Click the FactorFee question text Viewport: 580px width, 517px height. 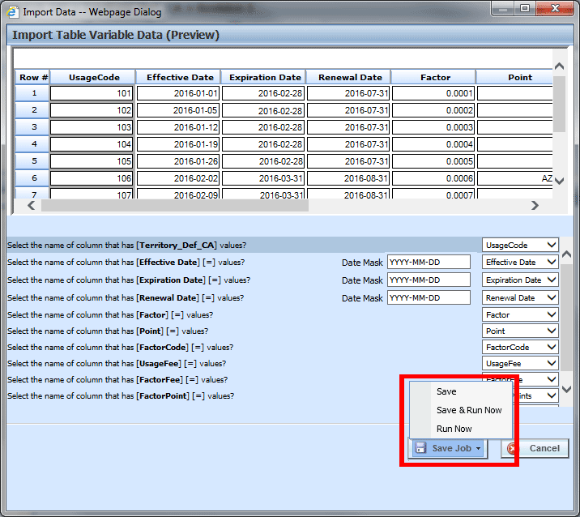[x=117, y=380]
